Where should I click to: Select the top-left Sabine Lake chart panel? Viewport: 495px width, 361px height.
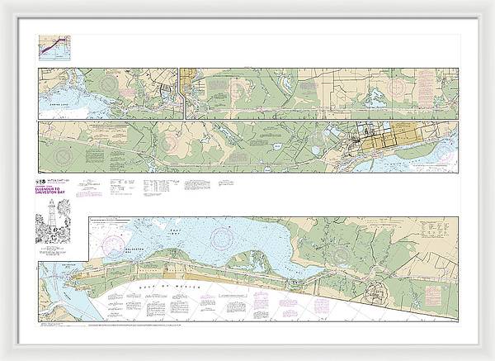[107, 93]
